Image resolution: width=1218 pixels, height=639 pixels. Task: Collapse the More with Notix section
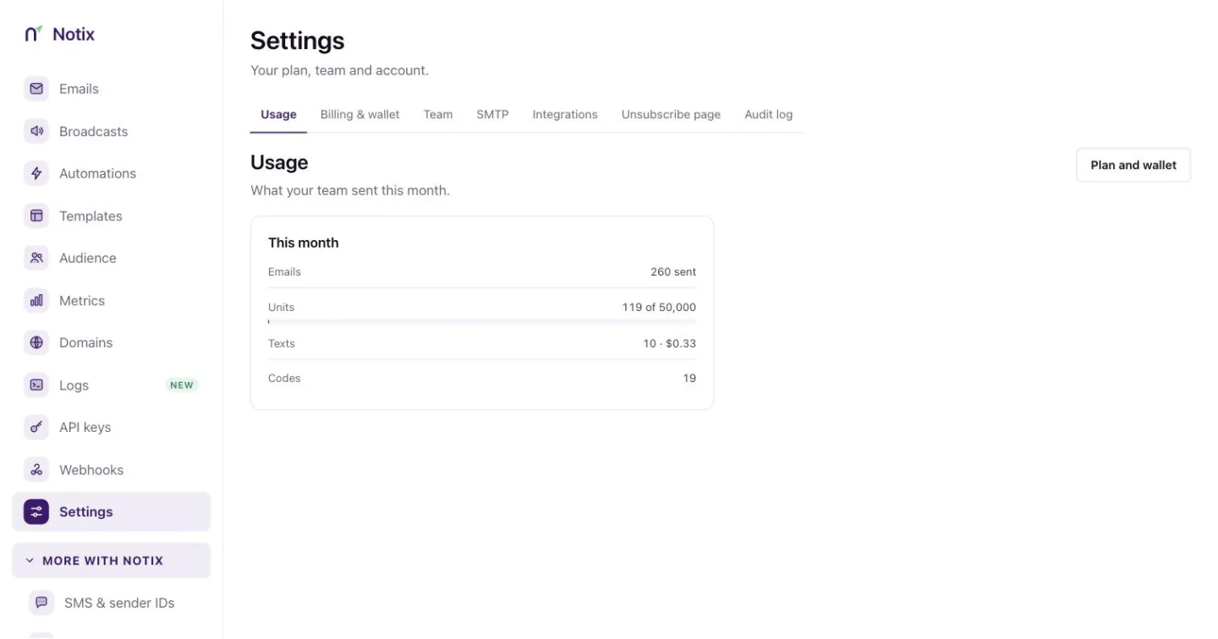pyautogui.click(x=111, y=560)
